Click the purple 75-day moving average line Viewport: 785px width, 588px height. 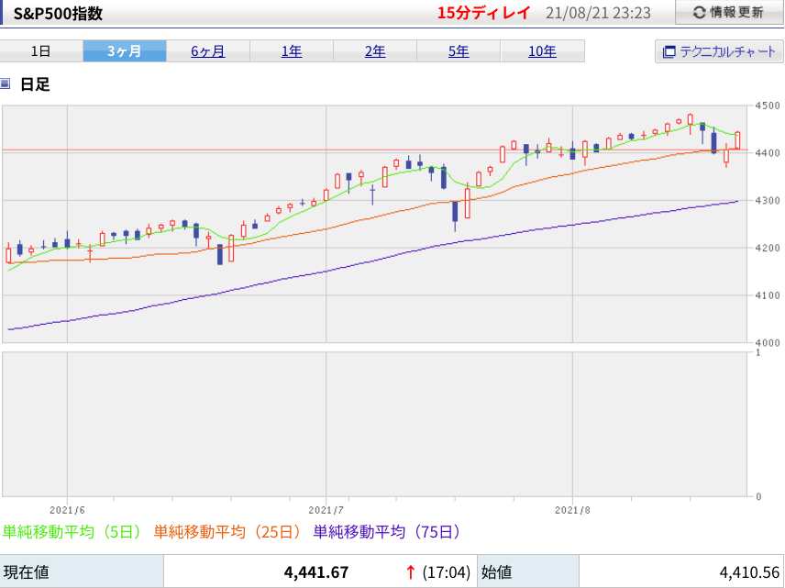point(375,259)
